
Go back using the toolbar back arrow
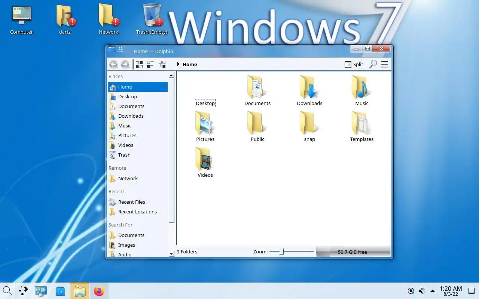tap(113, 64)
